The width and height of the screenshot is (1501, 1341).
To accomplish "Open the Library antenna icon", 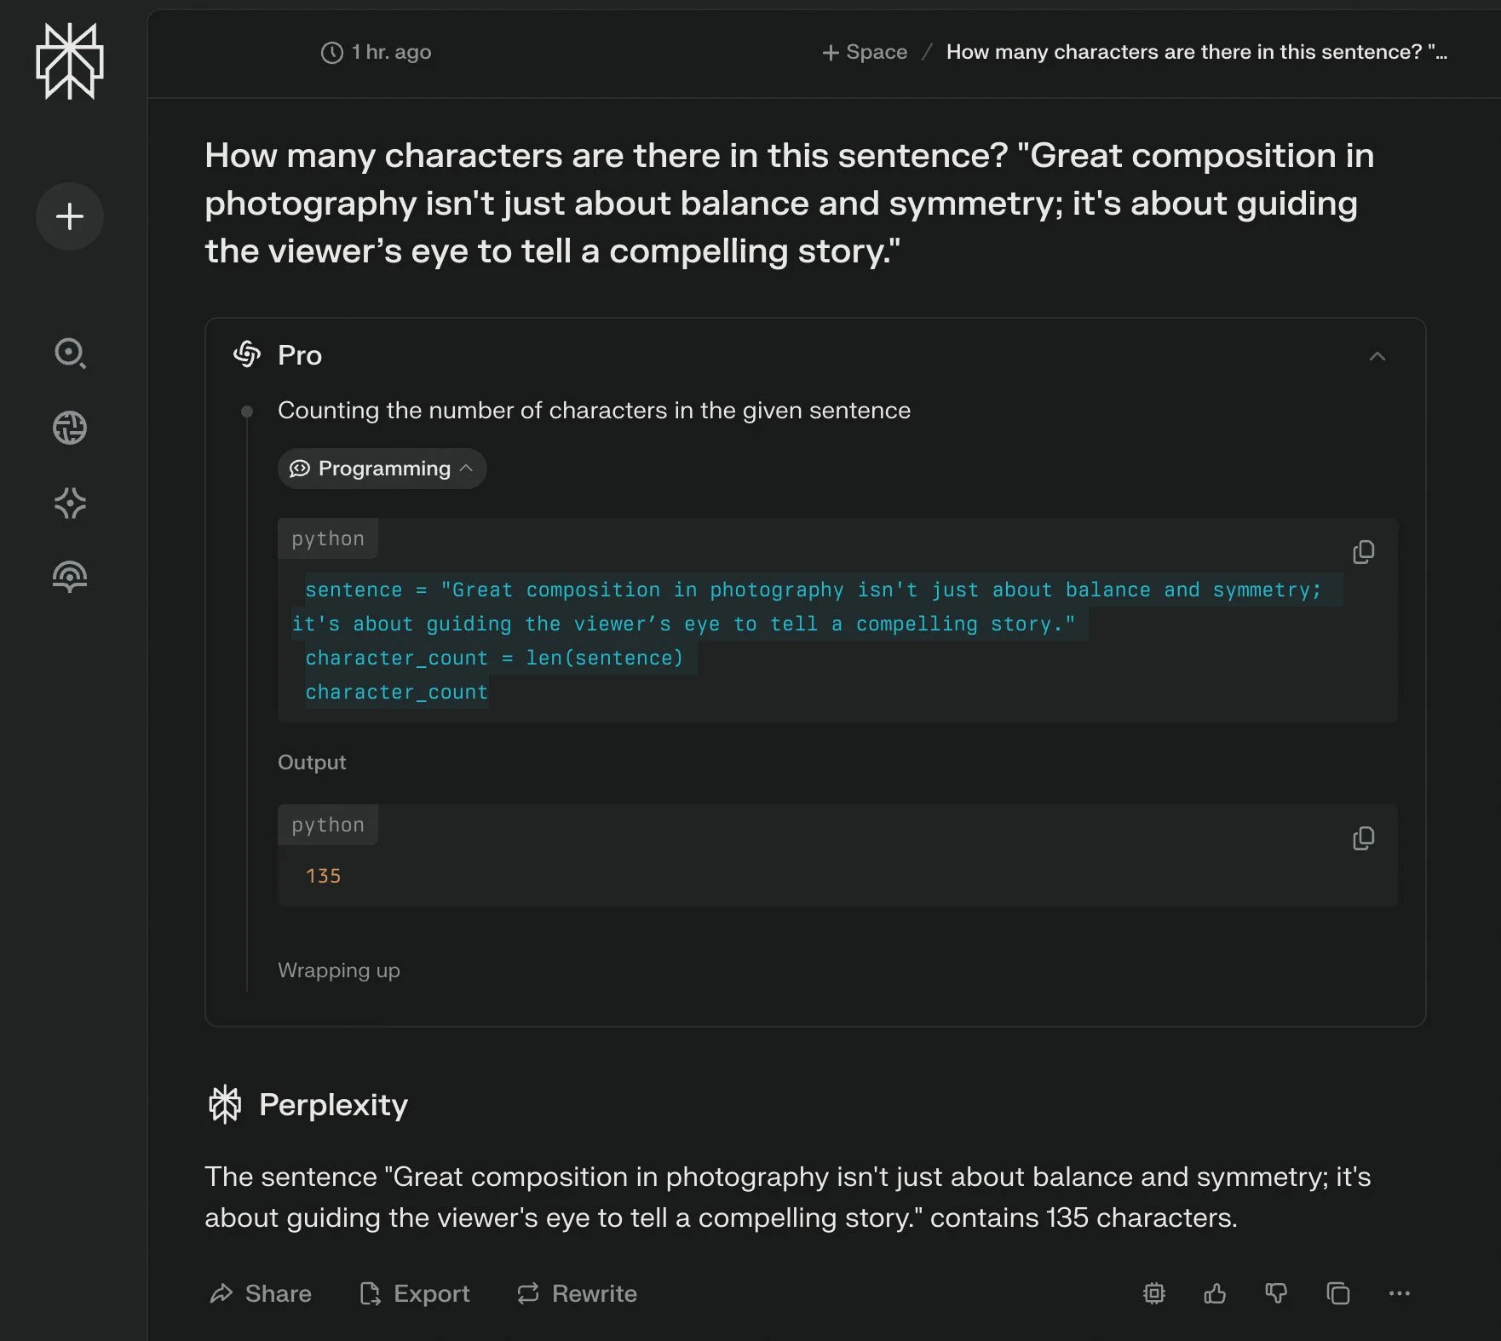I will (x=70, y=577).
